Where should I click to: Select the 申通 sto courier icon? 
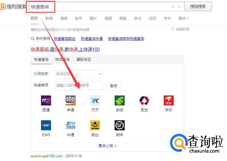71,100
